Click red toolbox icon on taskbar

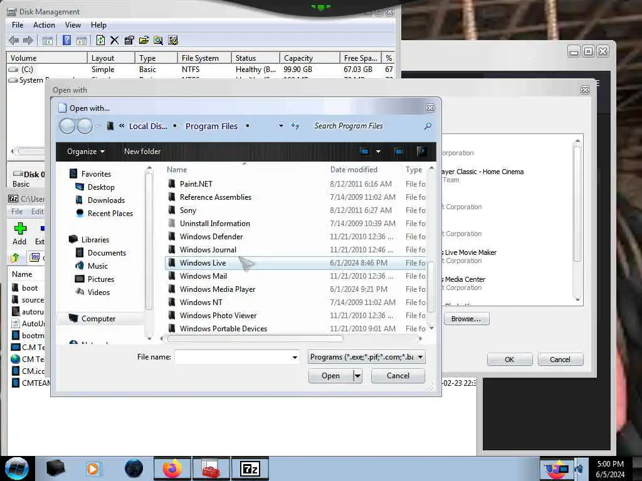[211, 468]
